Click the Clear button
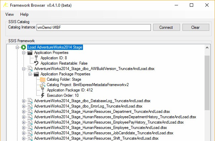The image size is (215, 141). point(196,27)
